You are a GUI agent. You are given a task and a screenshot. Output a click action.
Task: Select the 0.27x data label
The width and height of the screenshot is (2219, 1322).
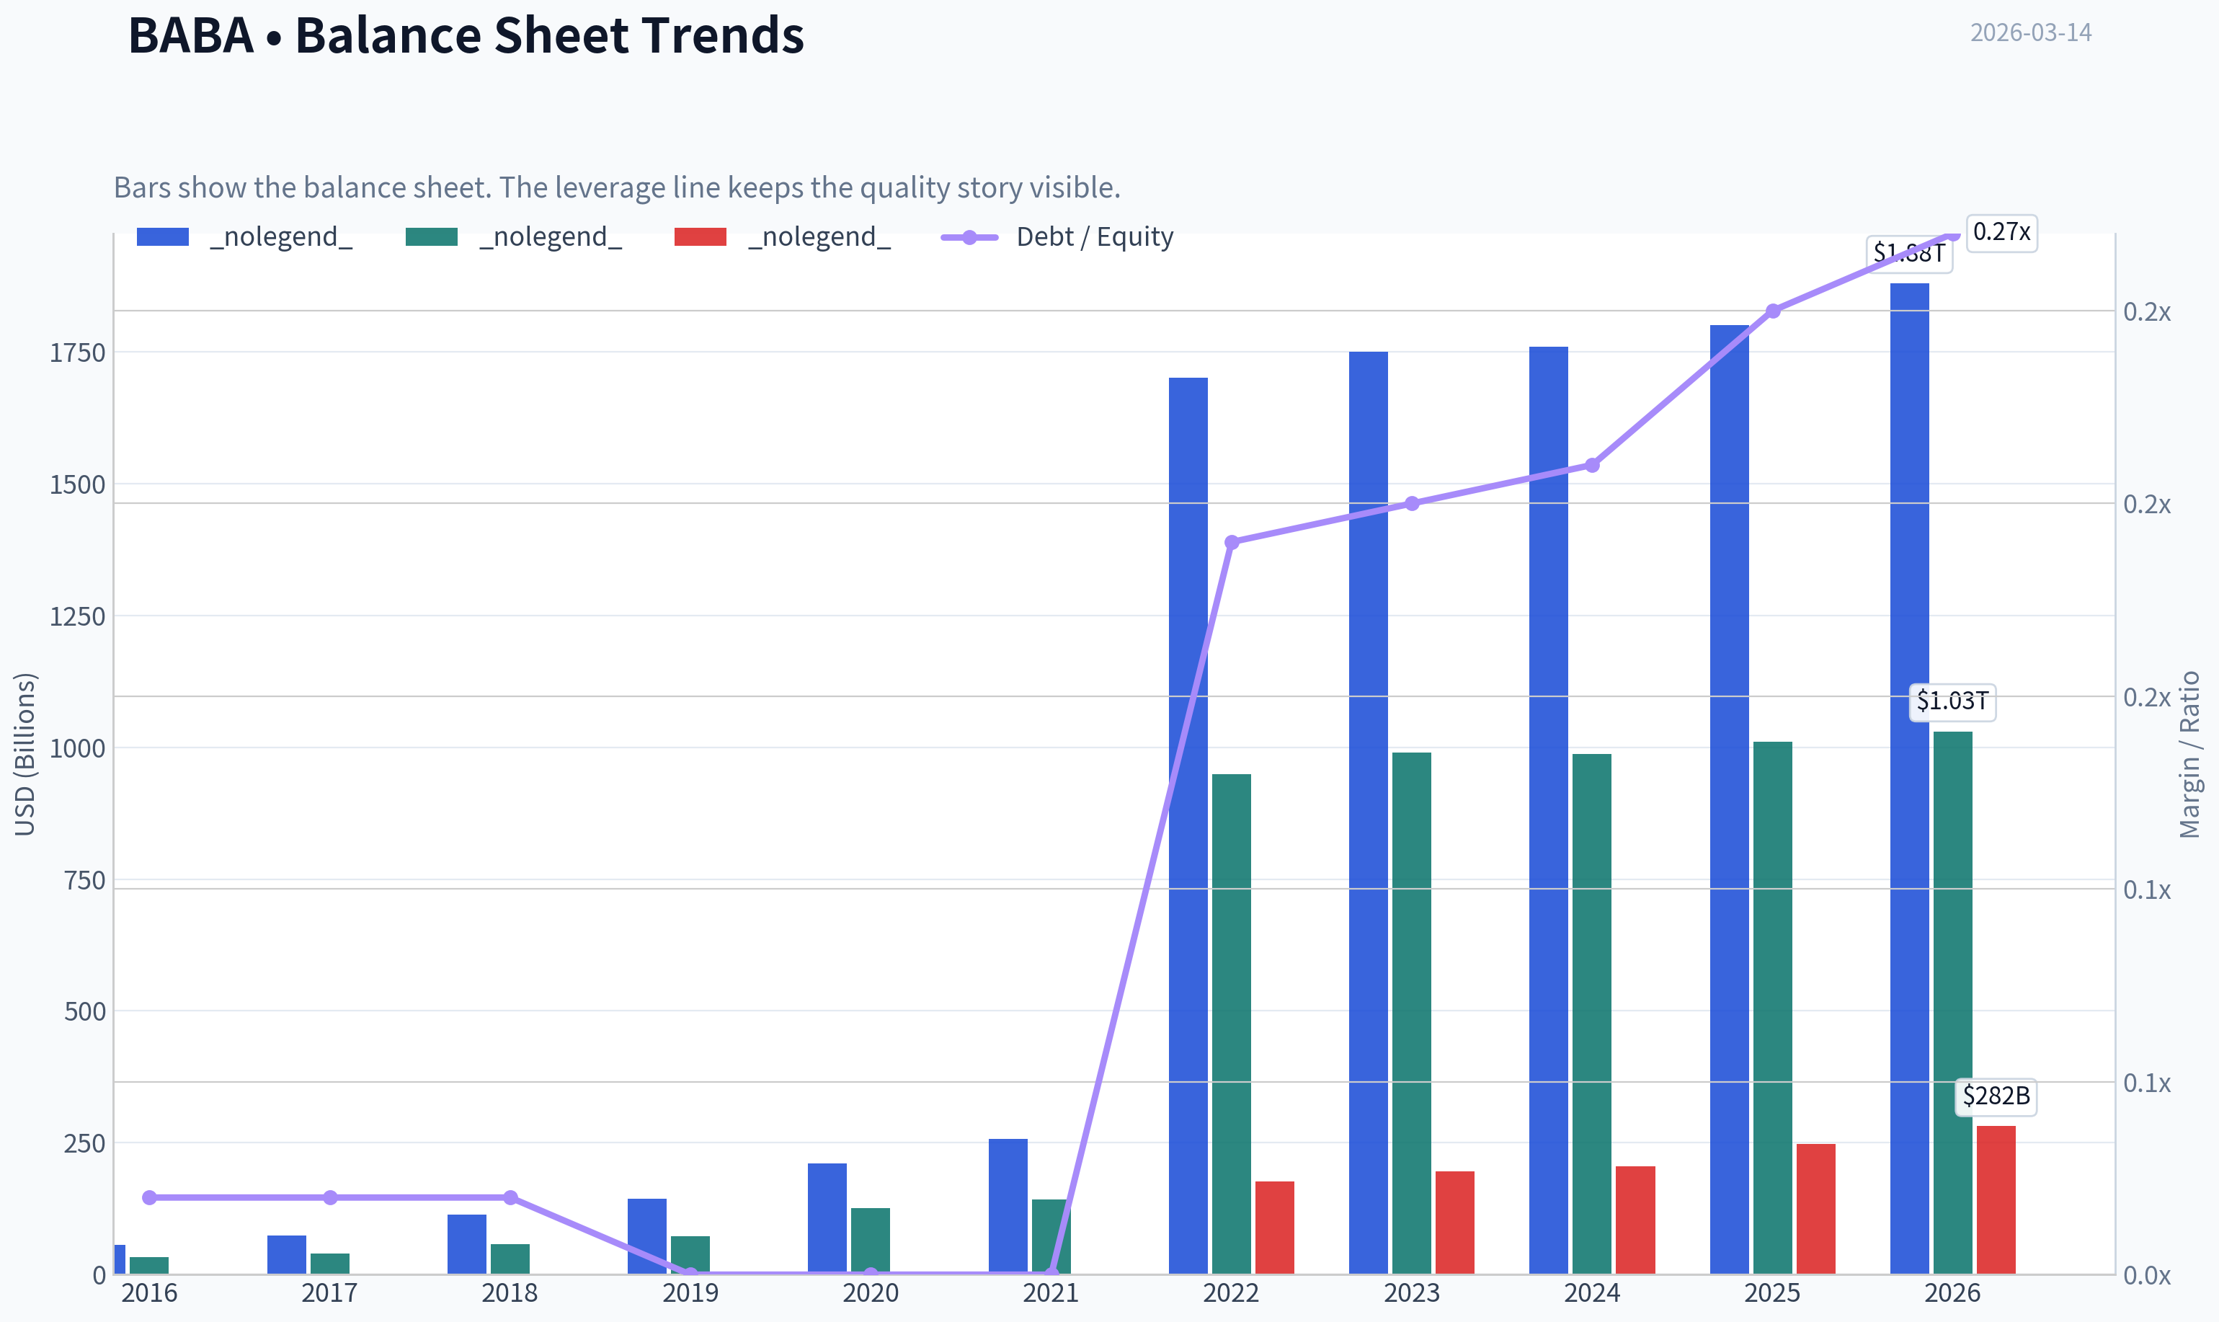(x=2002, y=233)
